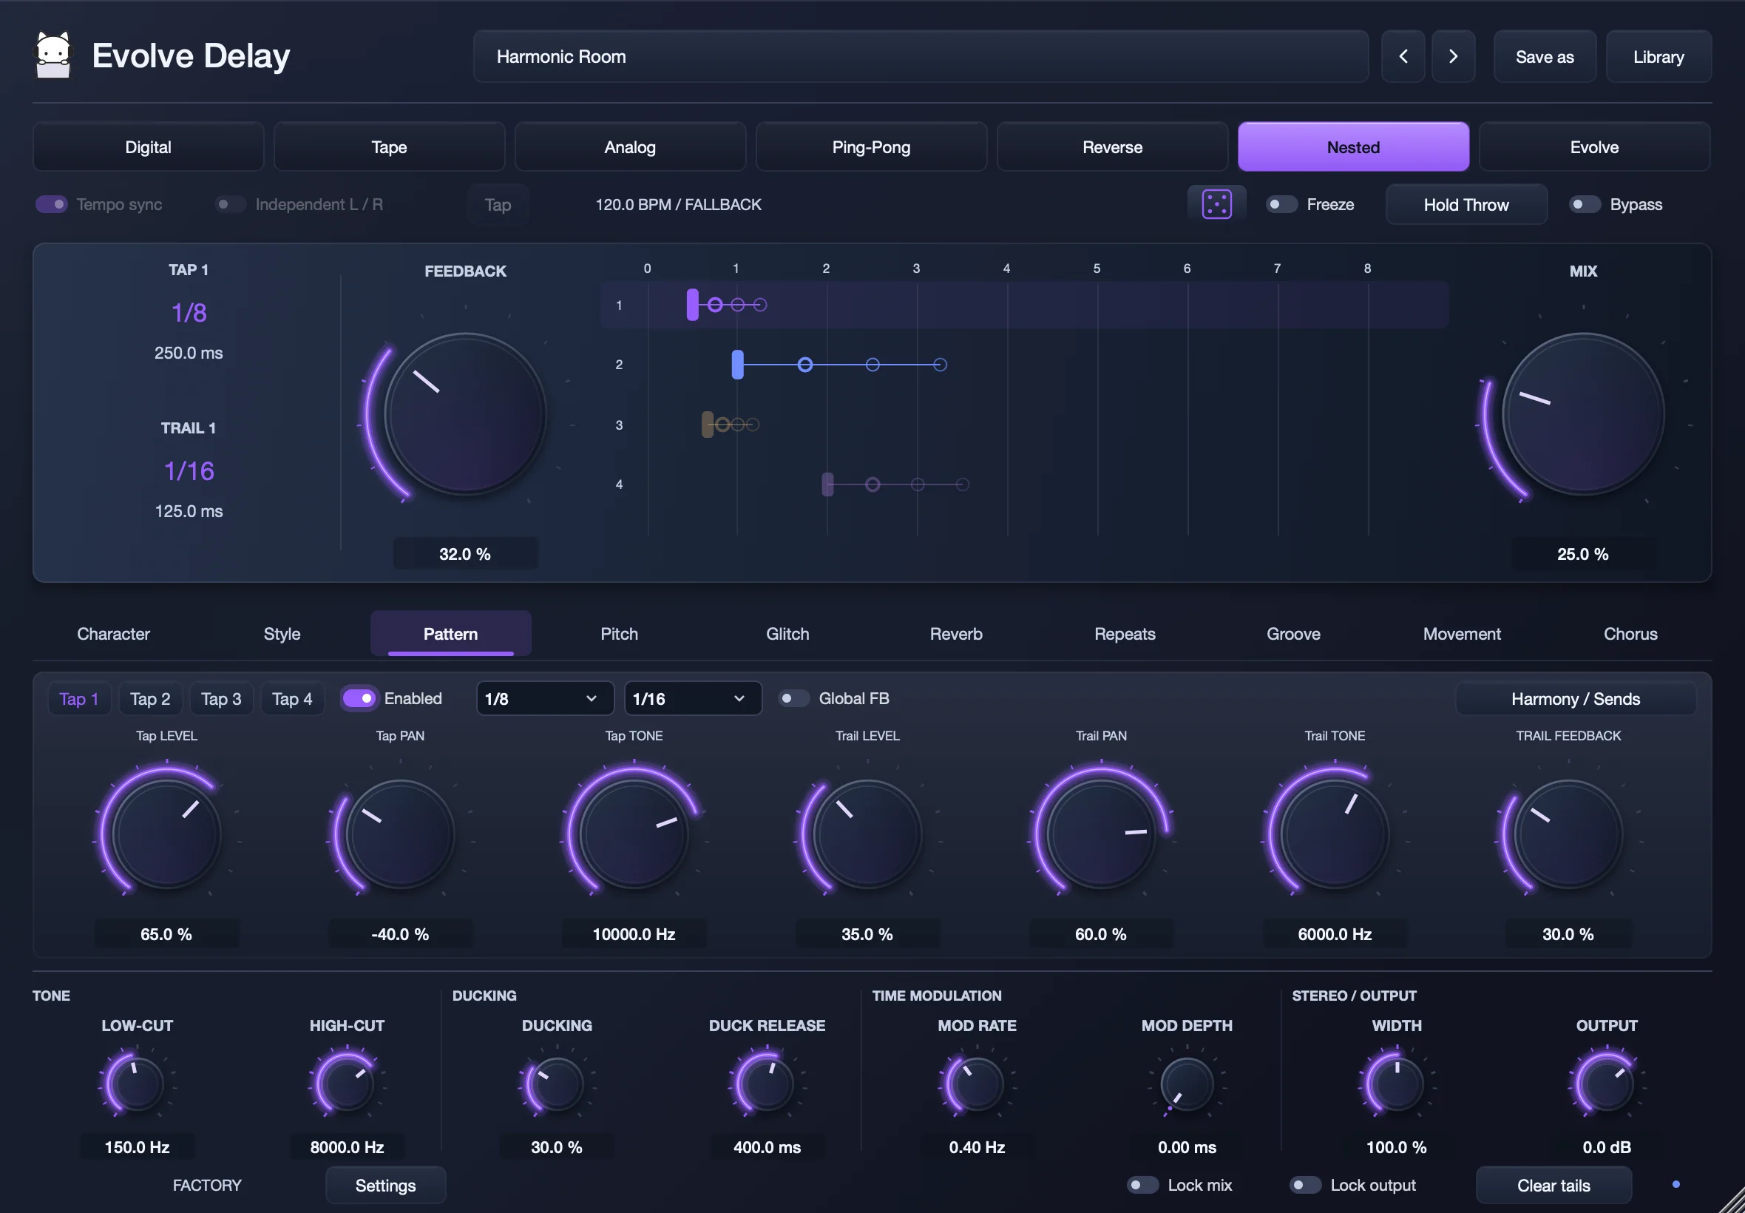
Task: Switch to the Reverb tab
Action: click(956, 634)
